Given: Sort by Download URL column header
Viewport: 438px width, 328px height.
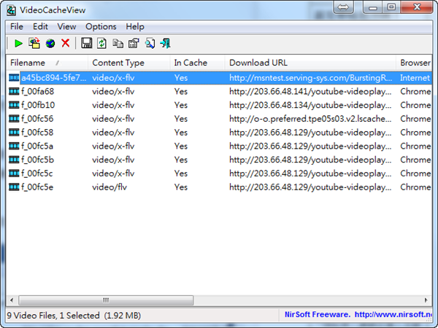Looking at the screenshot, I should coord(310,63).
